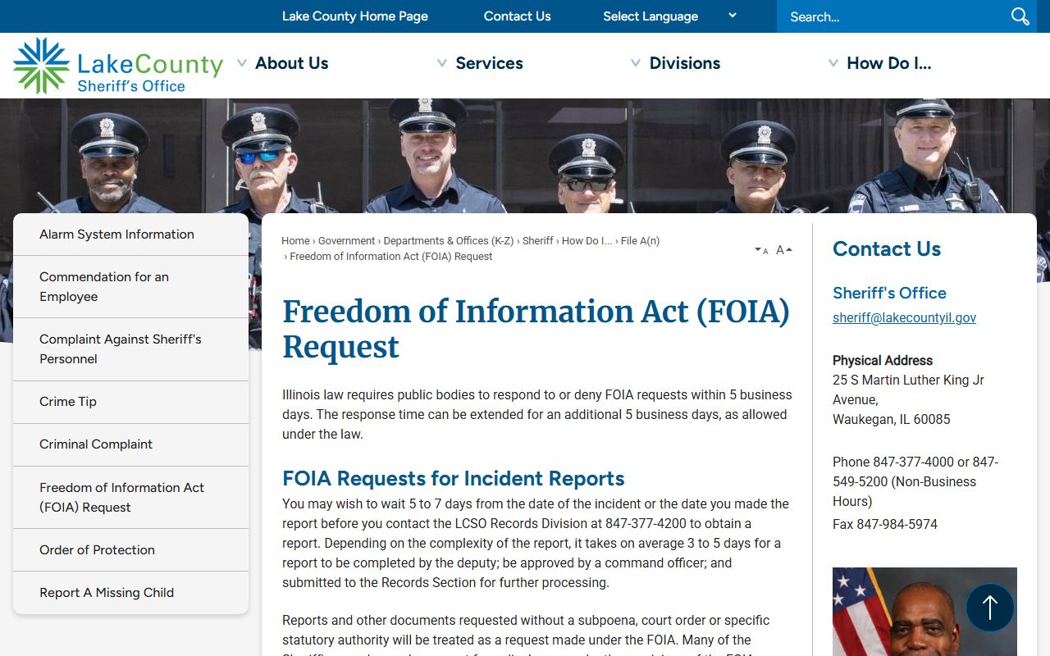This screenshot has width=1050, height=656.
Task: Click the Waukegan, IL 60085 text
Action: pyautogui.click(x=892, y=420)
